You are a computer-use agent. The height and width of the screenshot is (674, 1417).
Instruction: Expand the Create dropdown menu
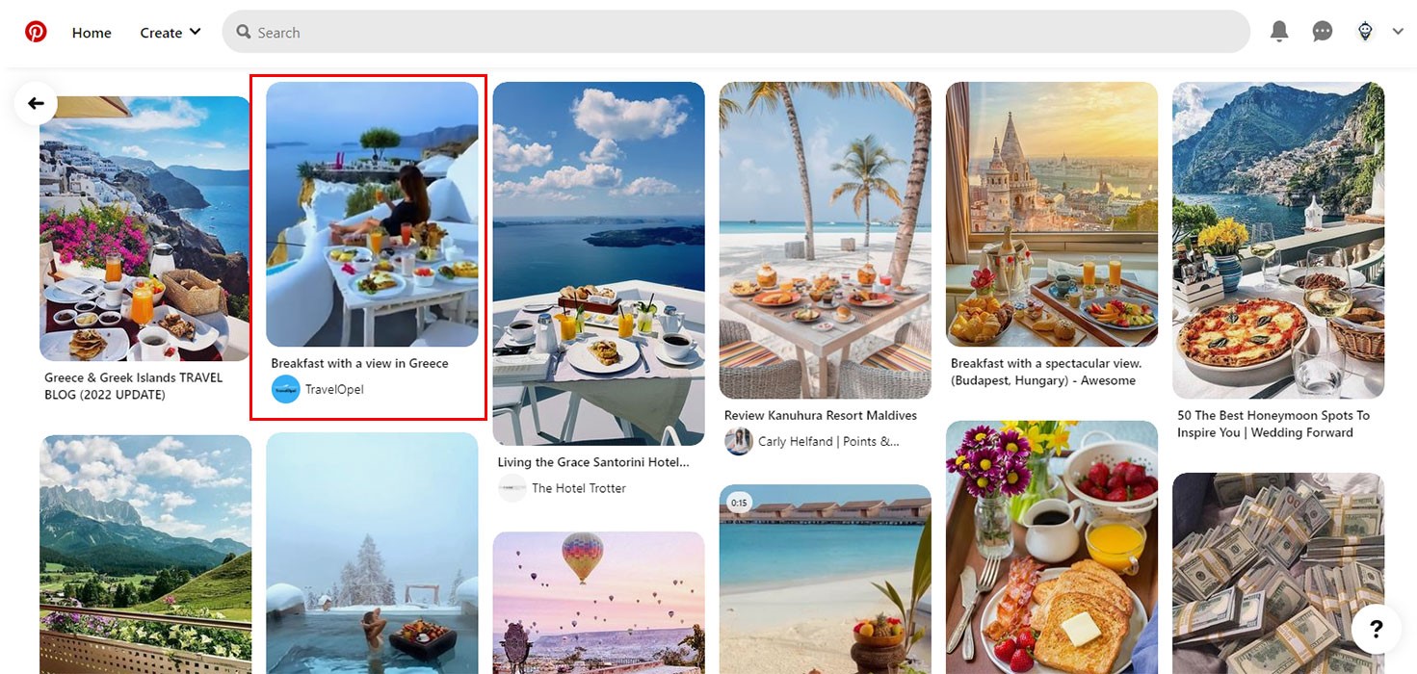click(x=171, y=32)
